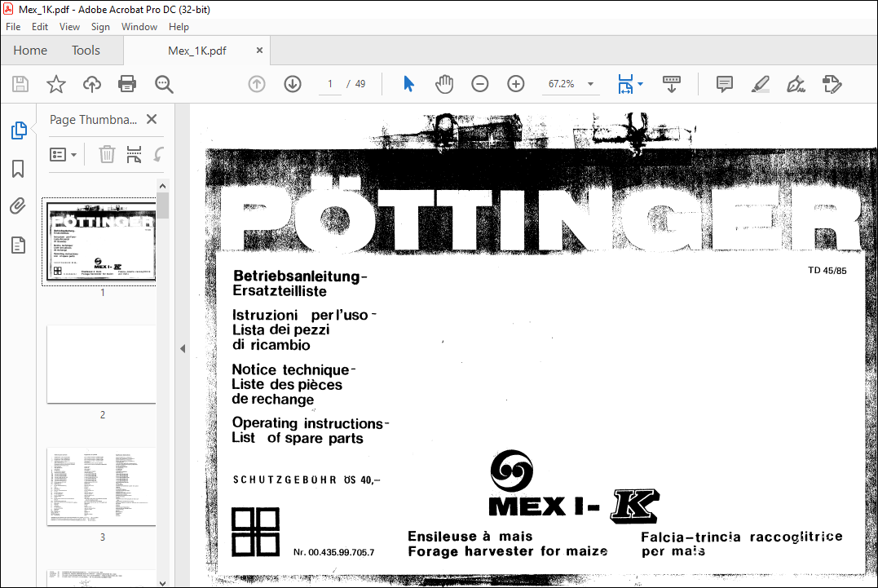
Task: Rotate page icon in thumbnails panel
Action: tap(159, 154)
